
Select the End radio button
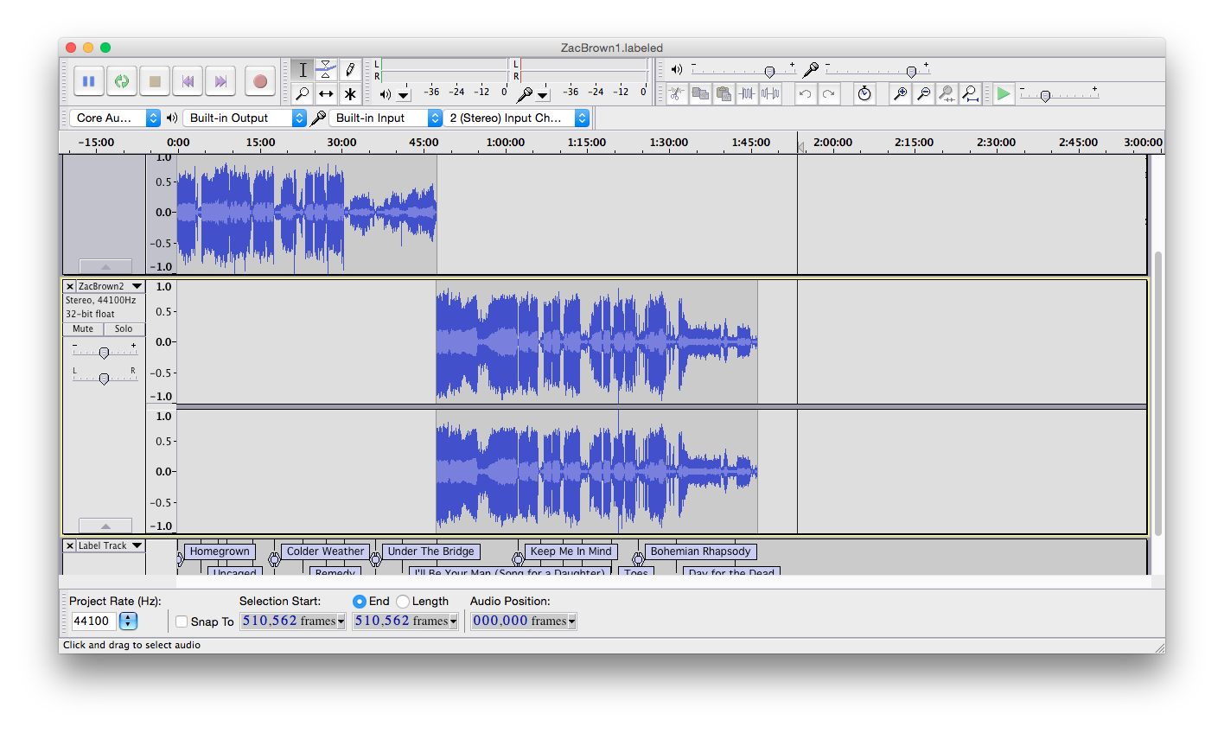click(360, 601)
